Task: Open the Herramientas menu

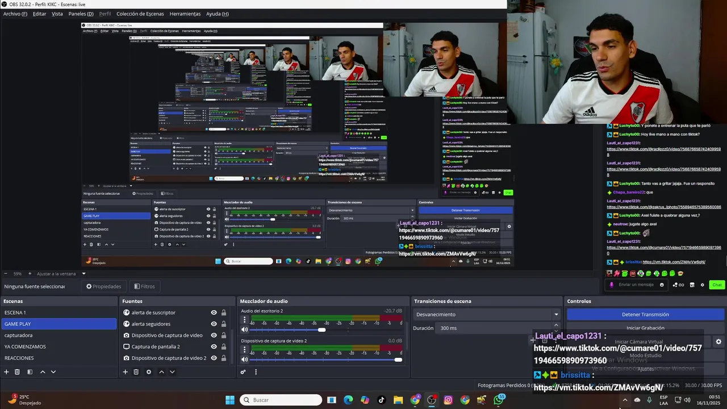Action: click(185, 14)
